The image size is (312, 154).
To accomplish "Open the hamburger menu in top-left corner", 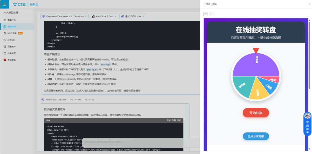I will (x=4, y=4).
